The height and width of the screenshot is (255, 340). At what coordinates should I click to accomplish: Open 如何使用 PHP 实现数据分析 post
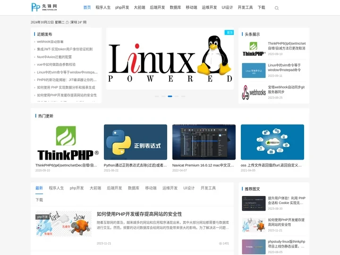click(x=66, y=88)
